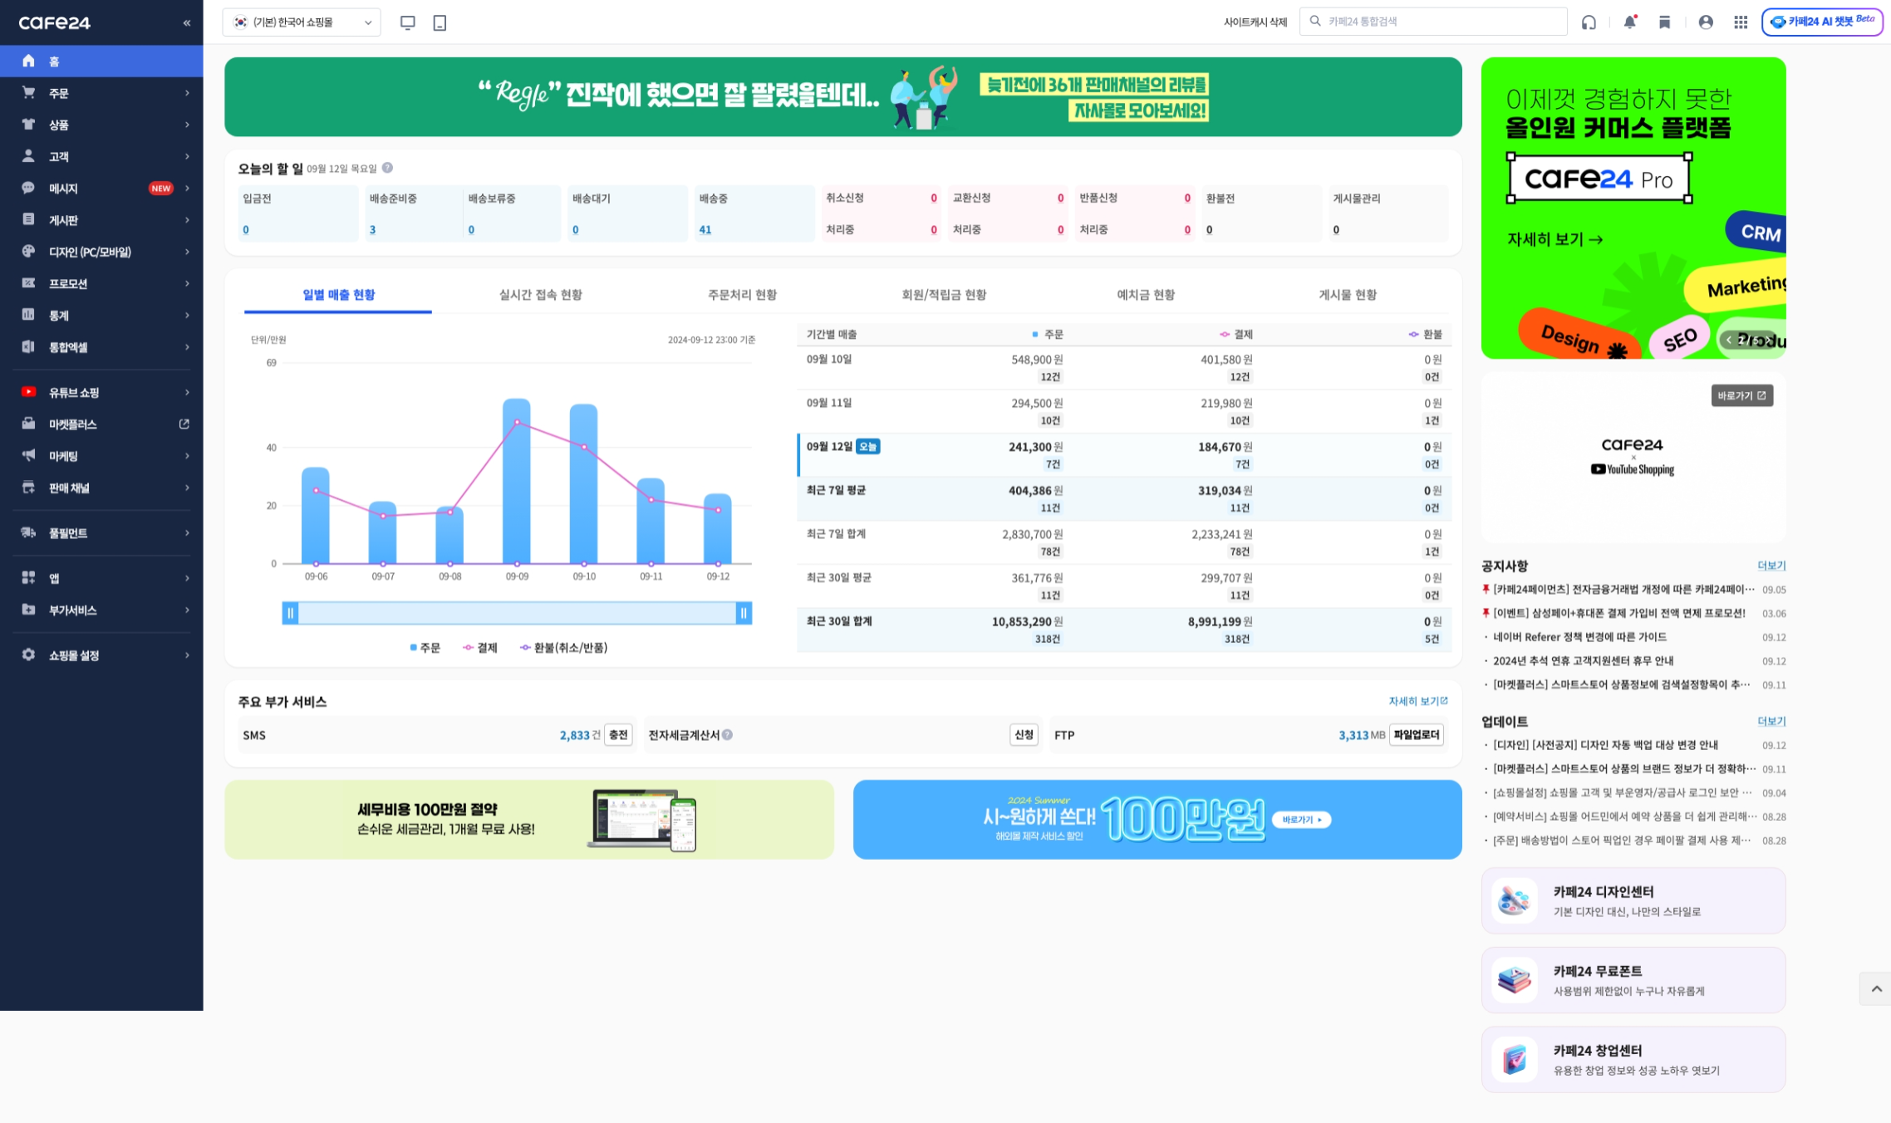Open the 카페24 AI 챗봇 button
The height and width of the screenshot is (1123, 1891).
[1822, 22]
